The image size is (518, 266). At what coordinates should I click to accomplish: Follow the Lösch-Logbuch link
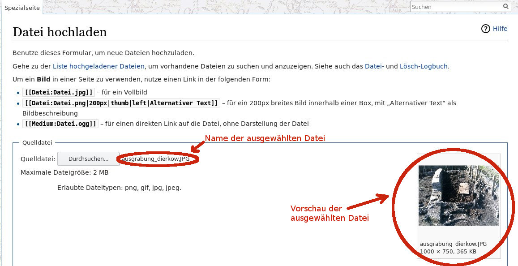coord(424,66)
